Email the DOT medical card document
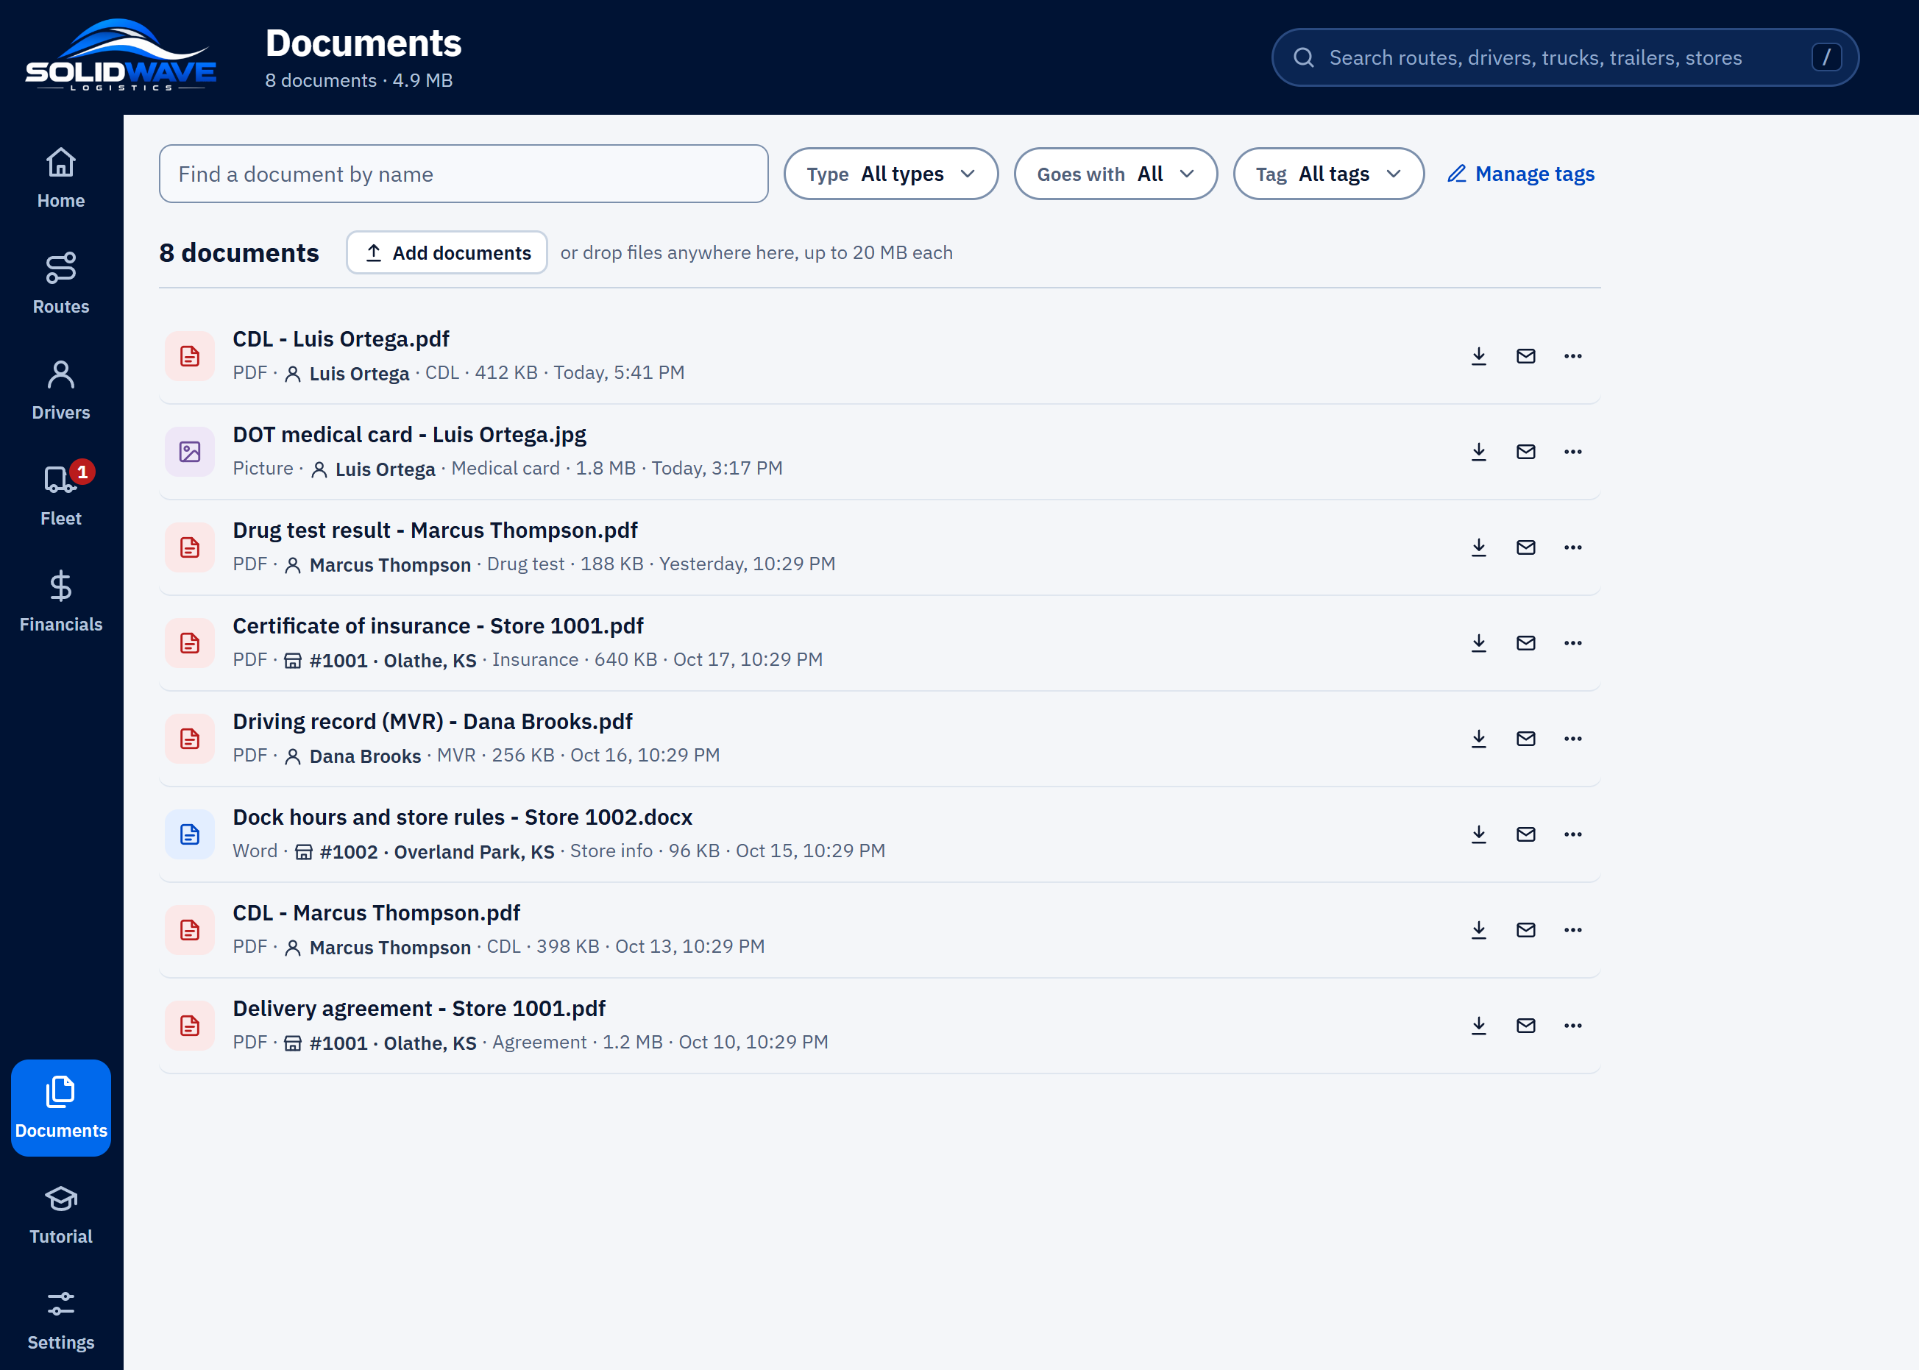Viewport: 1919px width, 1370px height. [1526, 451]
